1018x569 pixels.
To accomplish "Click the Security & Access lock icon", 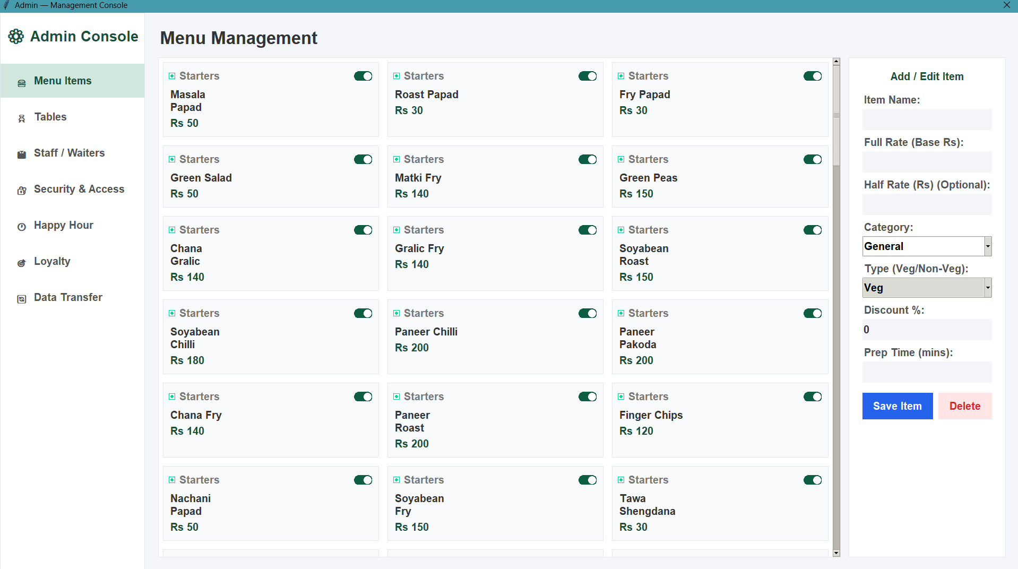I will pos(22,191).
